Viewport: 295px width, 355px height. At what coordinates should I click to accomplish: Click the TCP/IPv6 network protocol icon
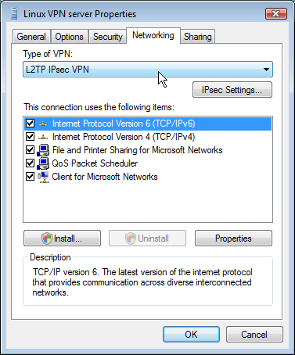43,124
